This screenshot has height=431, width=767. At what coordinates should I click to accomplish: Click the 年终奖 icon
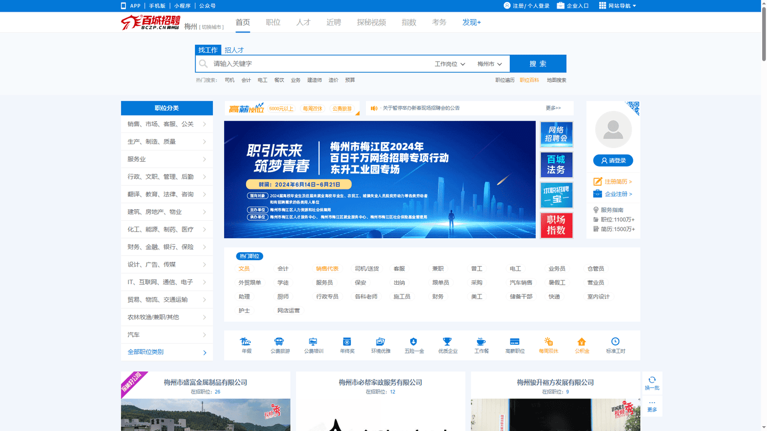coord(347,342)
